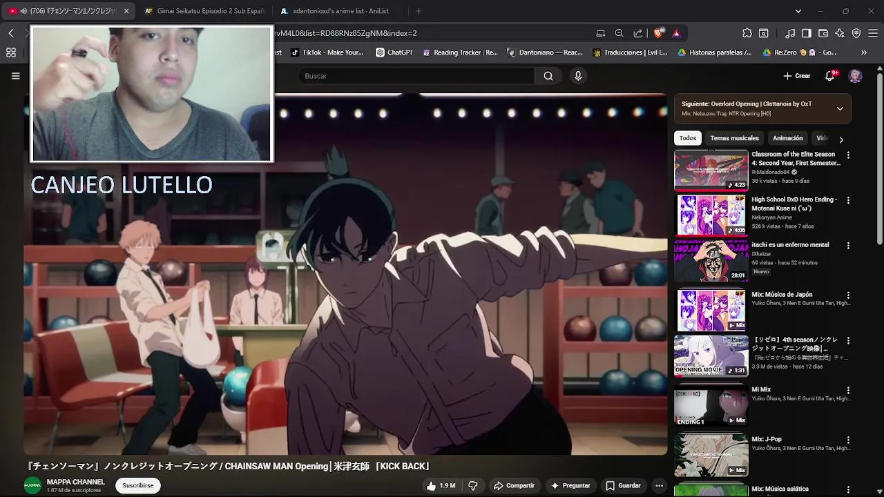Open the Brave Wallet icon

pos(823,33)
